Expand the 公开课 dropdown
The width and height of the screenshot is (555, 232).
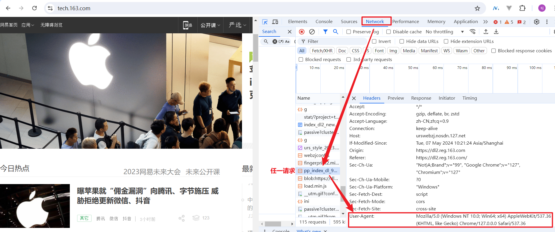click(210, 25)
